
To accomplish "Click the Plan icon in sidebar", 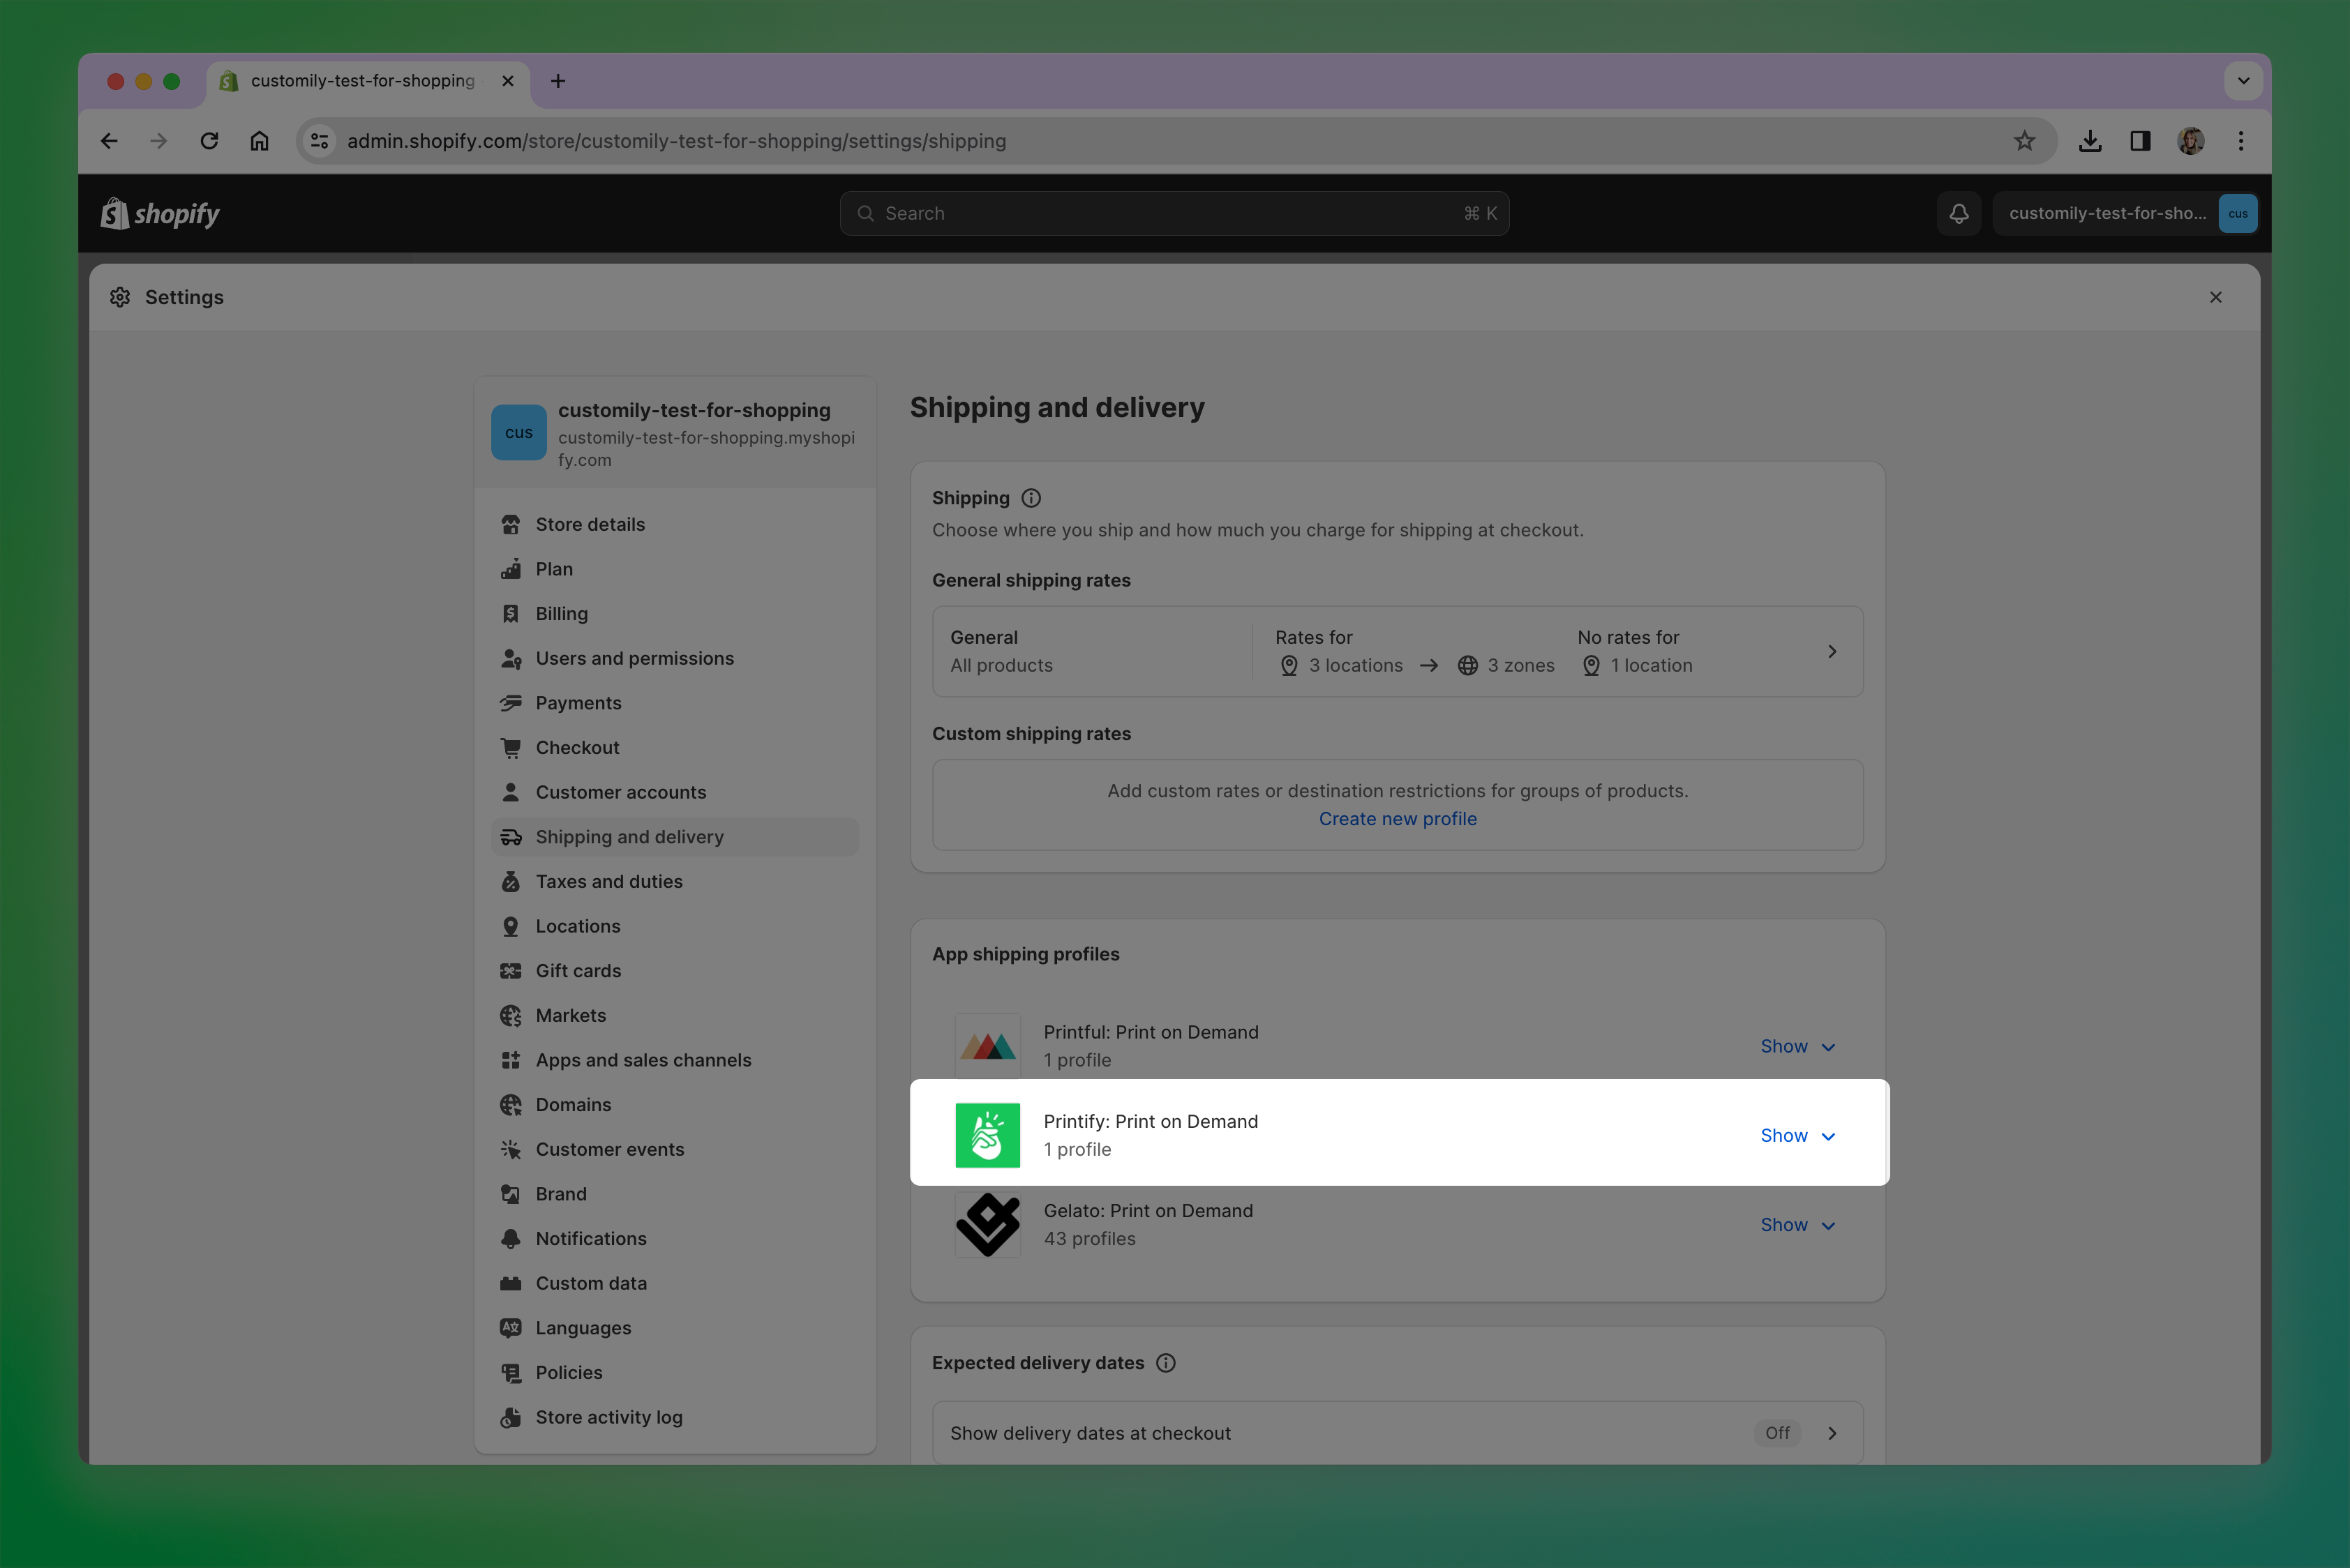I will point(511,569).
